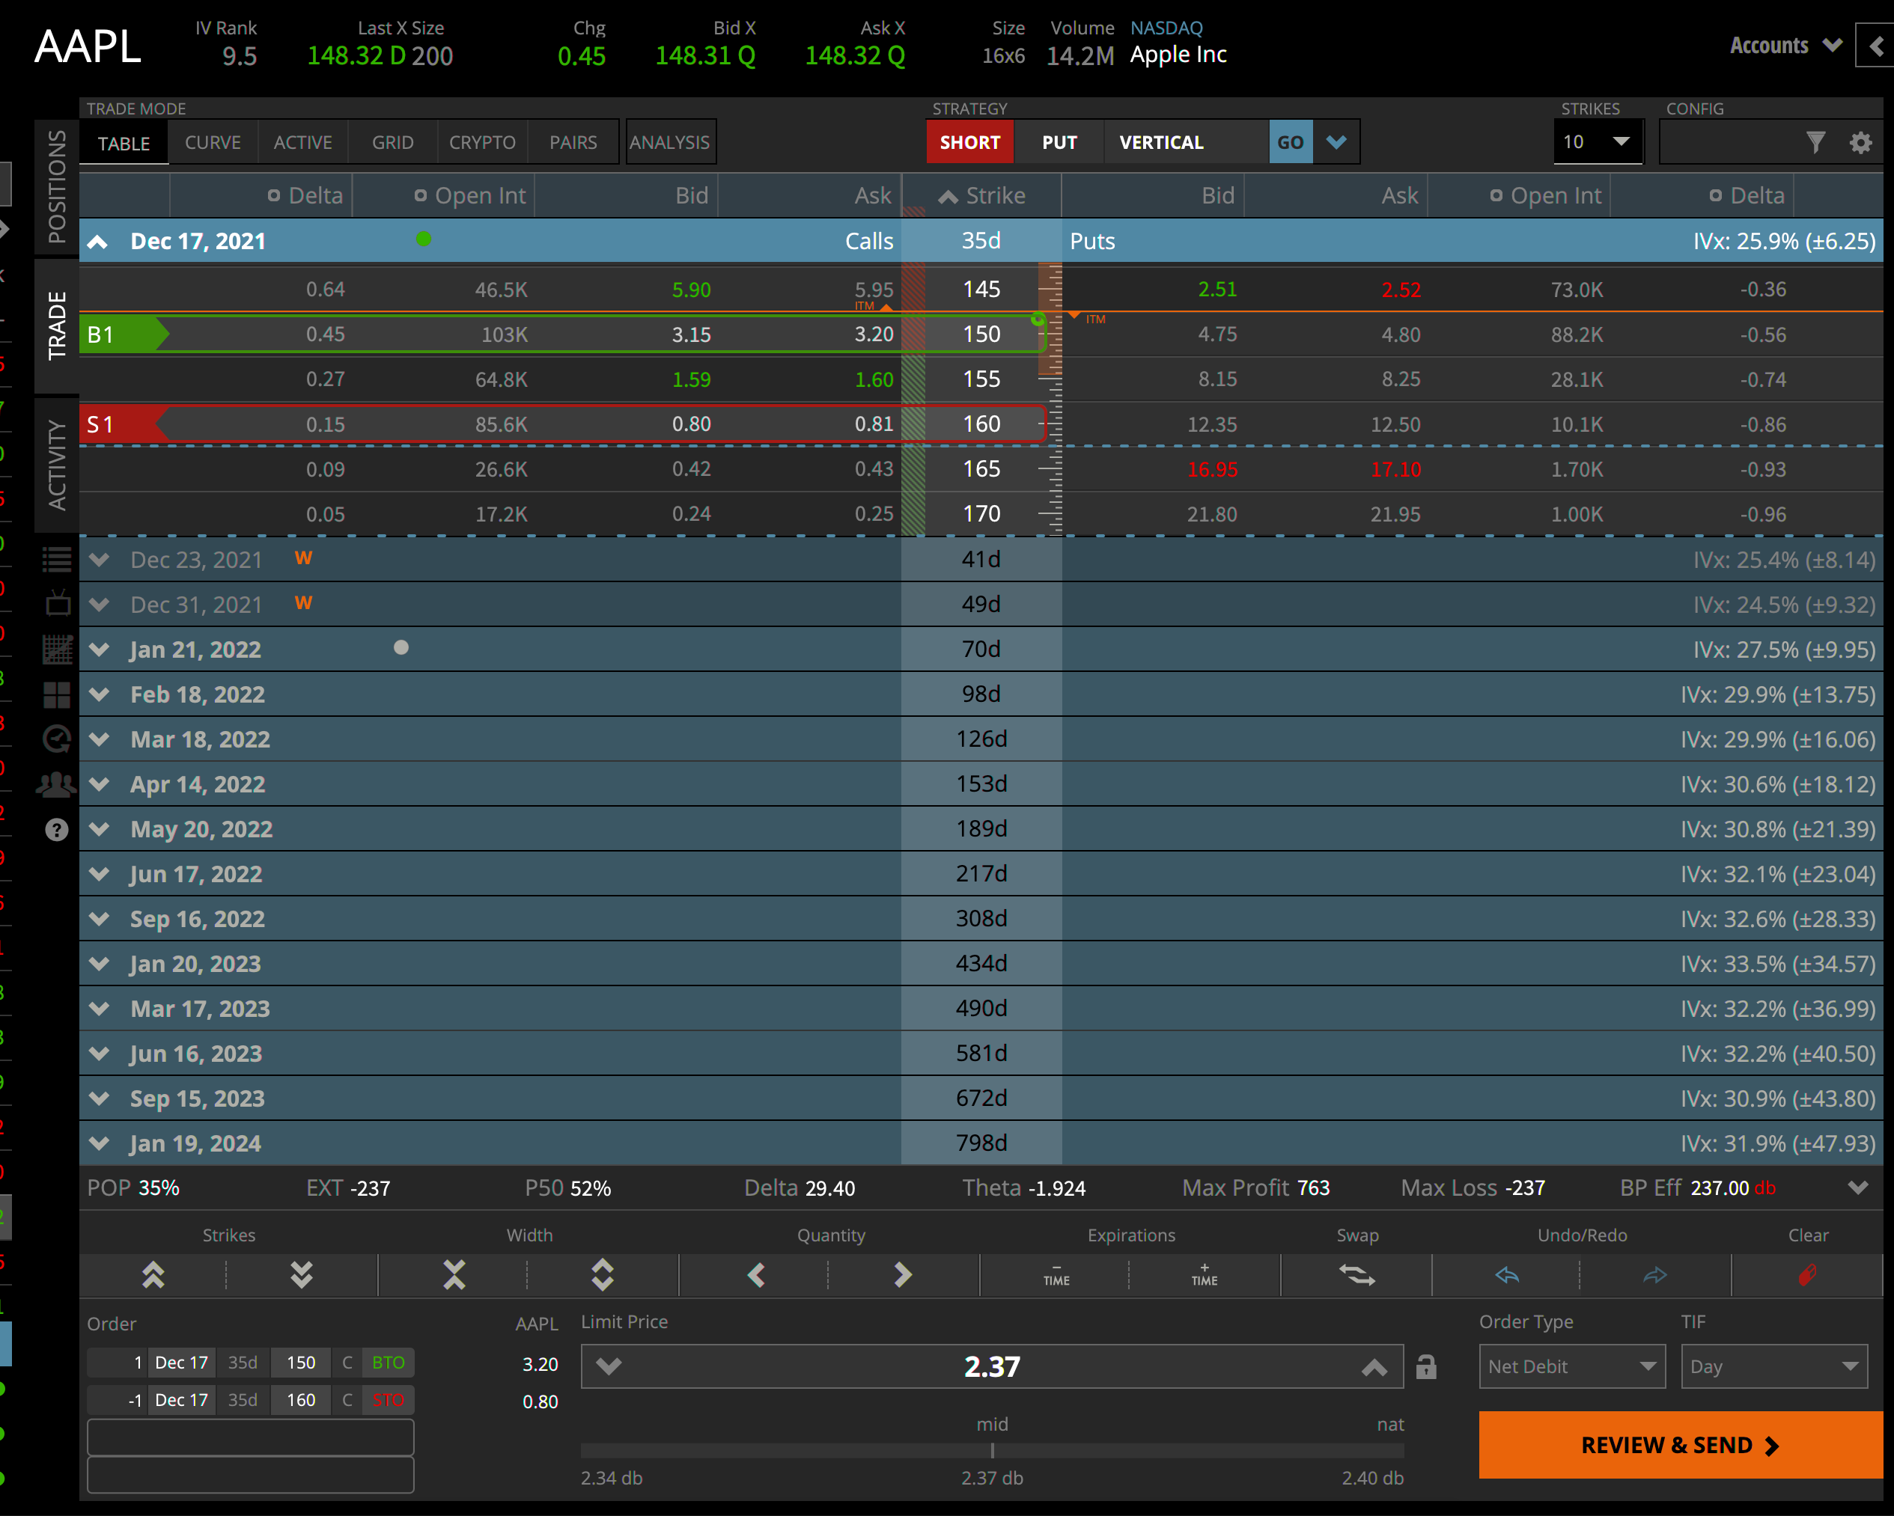Open the list view sidebar icon
This screenshot has height=1516, width=1894.
pos(57,559)
